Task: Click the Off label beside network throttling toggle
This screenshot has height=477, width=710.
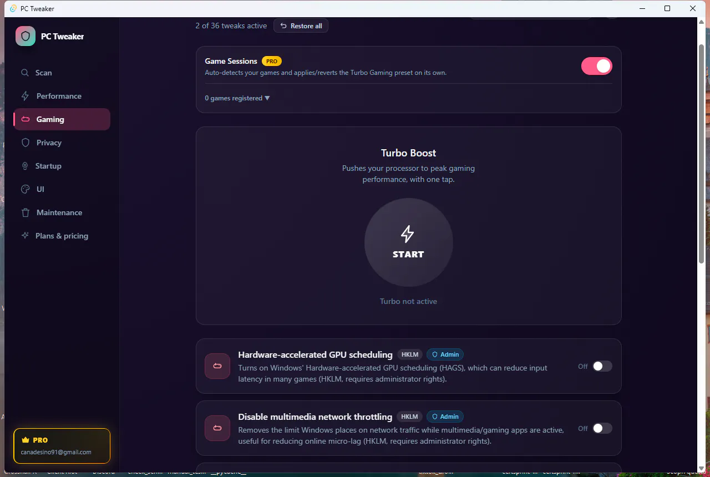Action: [x=583, y=428]
